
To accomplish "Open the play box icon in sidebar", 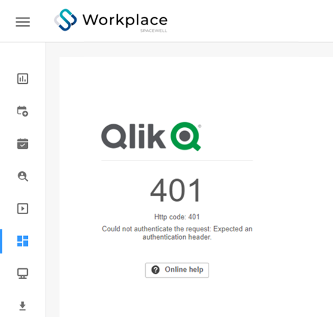I will (23, 208).
